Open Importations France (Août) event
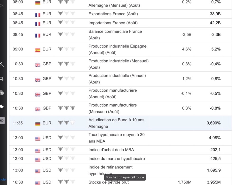This screenshot has height=185, width=238. 113,23
